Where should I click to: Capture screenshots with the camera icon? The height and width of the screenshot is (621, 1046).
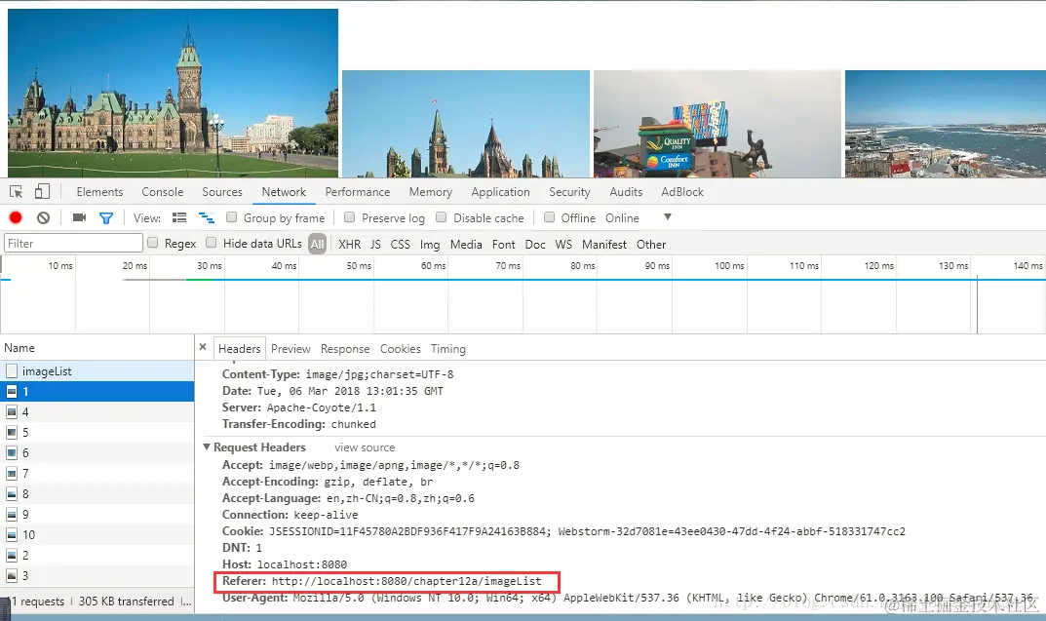(x=79, y=217)
